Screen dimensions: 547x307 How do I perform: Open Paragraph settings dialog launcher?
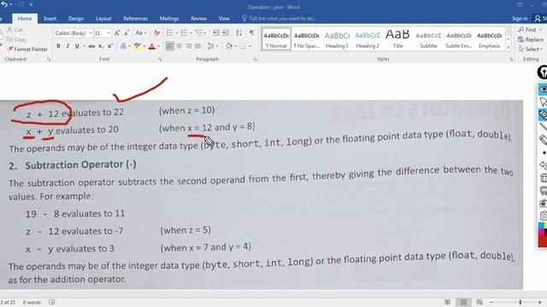point(255,60)
